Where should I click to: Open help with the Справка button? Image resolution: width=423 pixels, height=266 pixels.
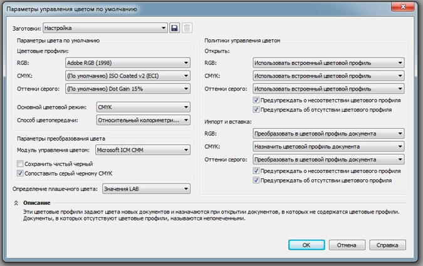point(387,245)
